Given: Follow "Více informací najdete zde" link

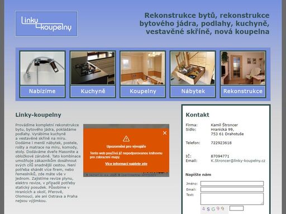Looking at the screenshot, I should 126,164.
